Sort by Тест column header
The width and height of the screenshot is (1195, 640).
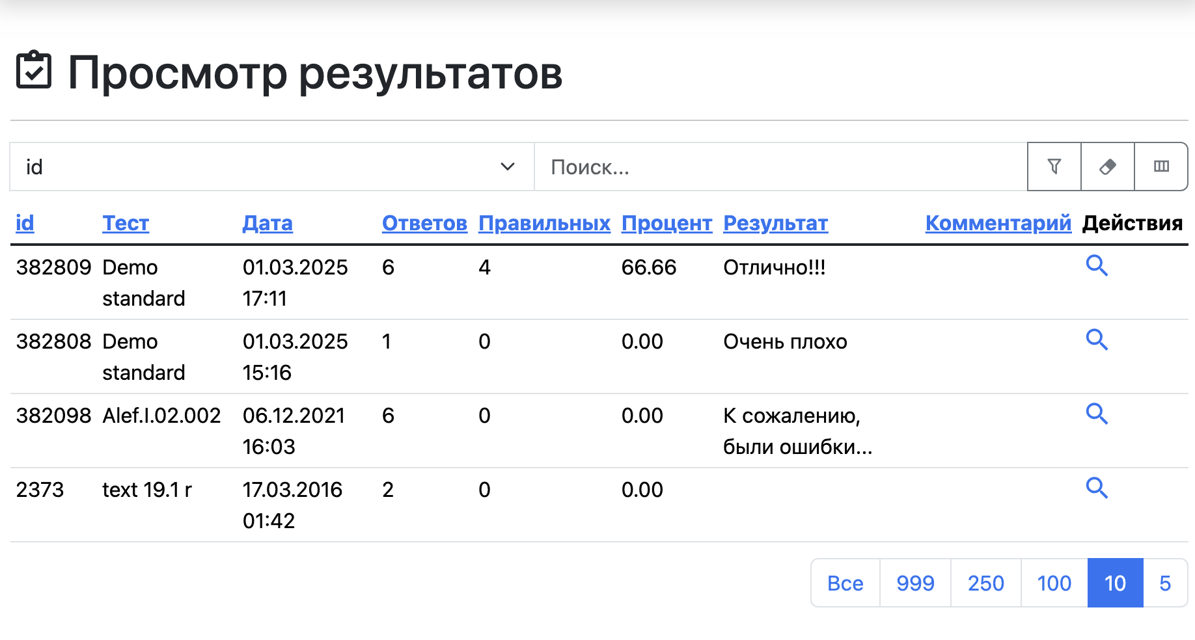click(126, 223)
